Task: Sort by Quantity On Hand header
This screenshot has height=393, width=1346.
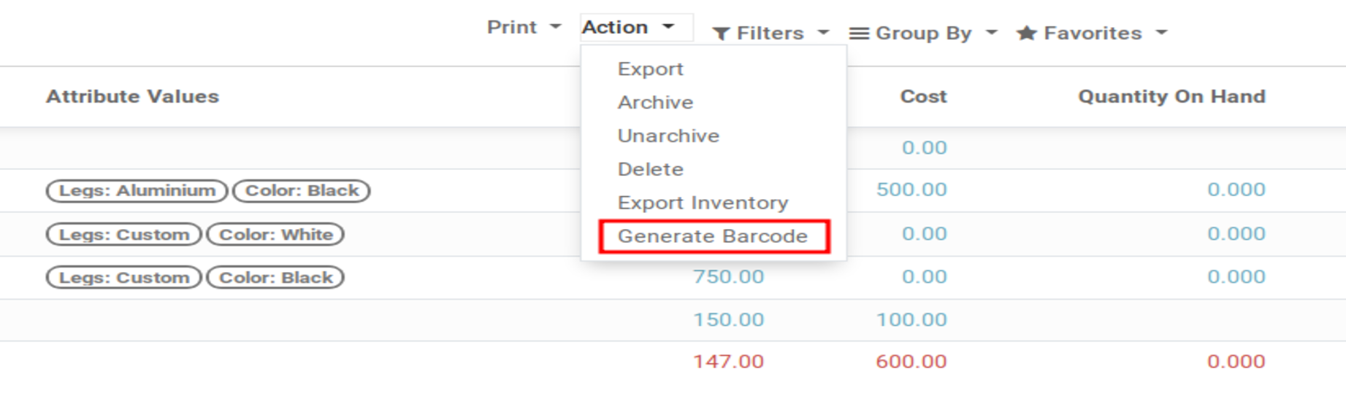Action: [1171, 97]
